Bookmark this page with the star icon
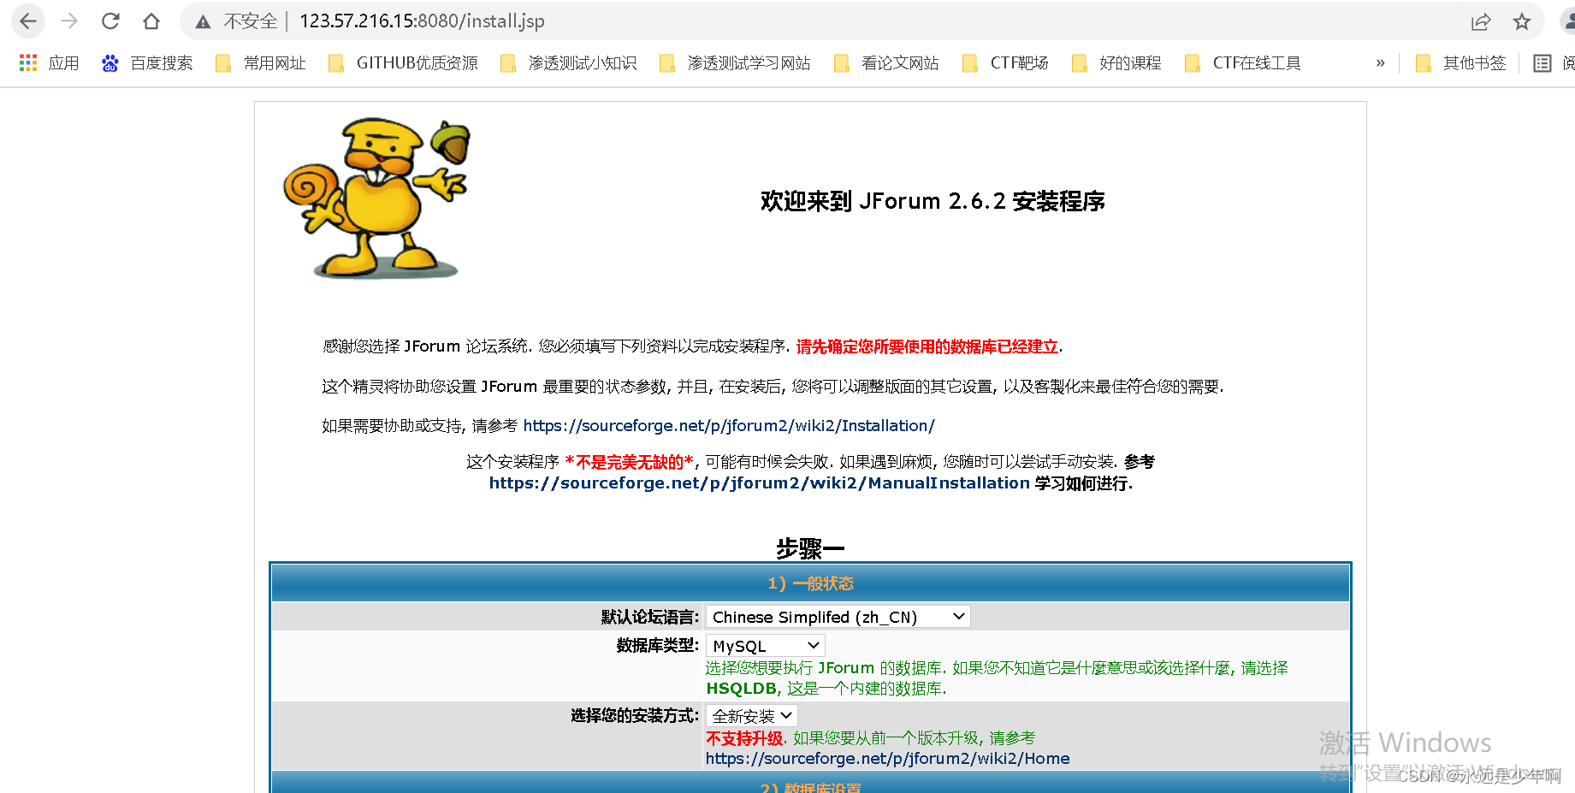This screenshot has height=793, width=1575. pos(1521,22)
